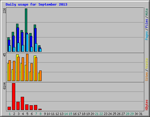Image resolution: width=150 pixels, height=117 pixels.
Task: Click day 29 weekend label on x-axis
Action: [132, 114]
